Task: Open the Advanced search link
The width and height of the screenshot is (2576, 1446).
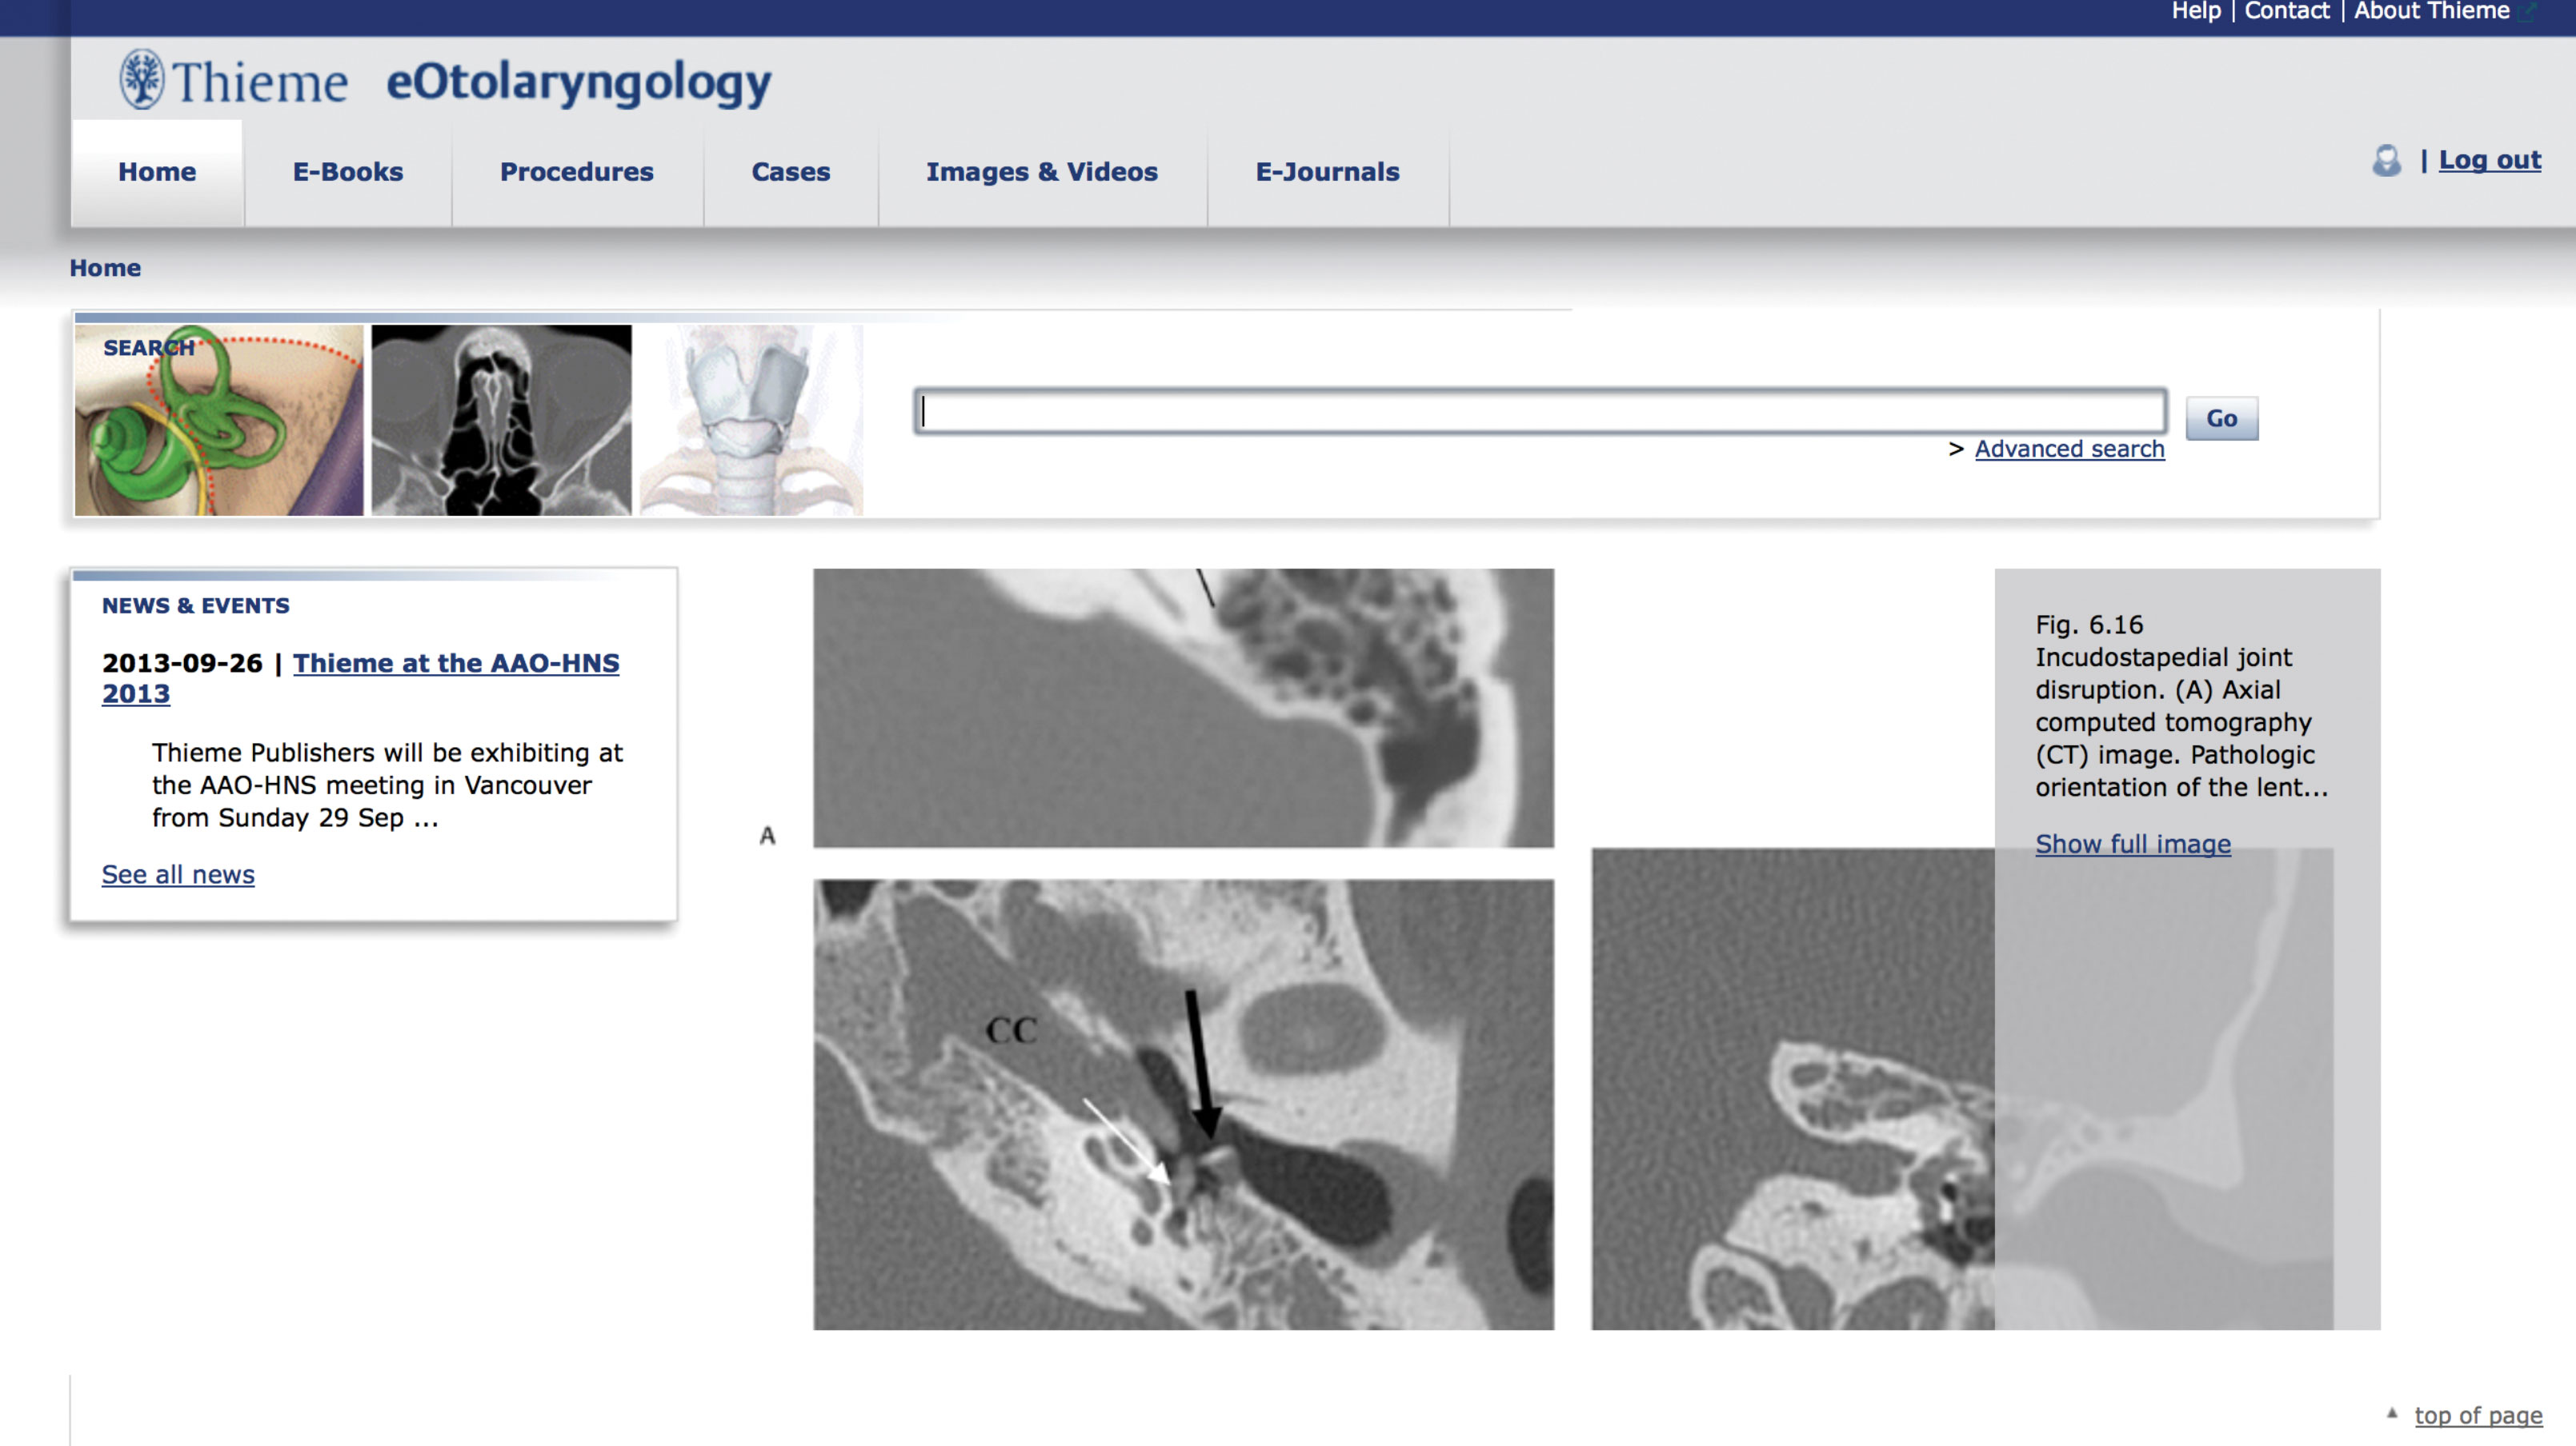Action: (x=2069, y=449)
